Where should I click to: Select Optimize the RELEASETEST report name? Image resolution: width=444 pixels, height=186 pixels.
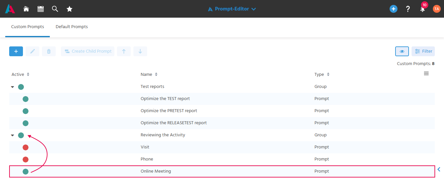click(x=174, y=123)
